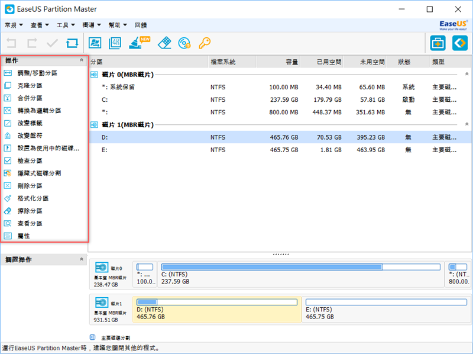
Task: Click the refresh icon in toolbar
Action: pos(72,43)
